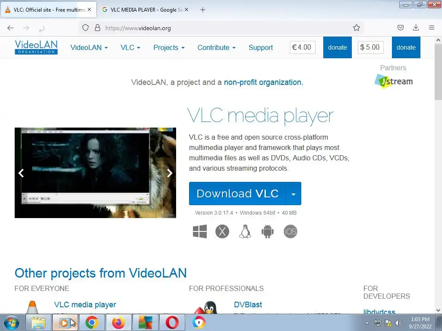This screenshot has height=331, width=442.
Task: Click the forward navigation arrow
Action: [26, 28]
